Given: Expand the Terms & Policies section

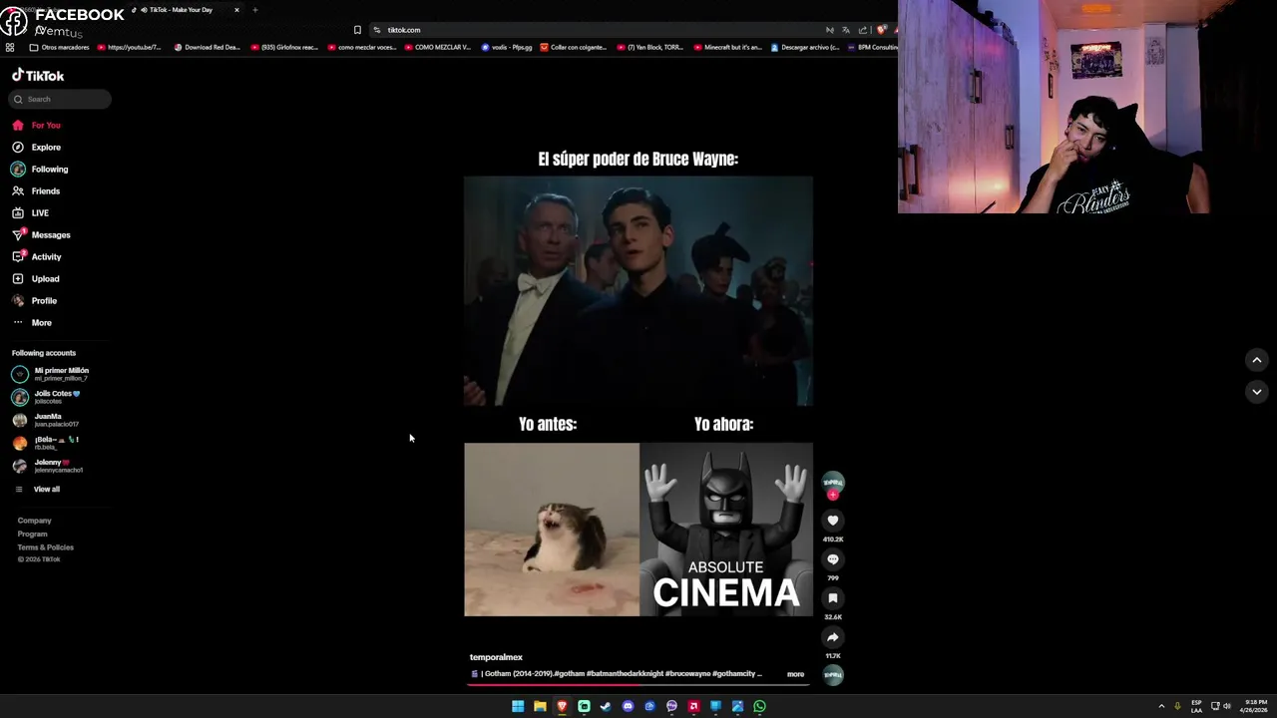Looking at the screenshot, I should [45, 547].
